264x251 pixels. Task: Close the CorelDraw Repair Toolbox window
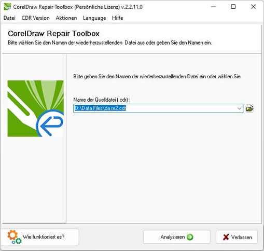click(253, 7)
